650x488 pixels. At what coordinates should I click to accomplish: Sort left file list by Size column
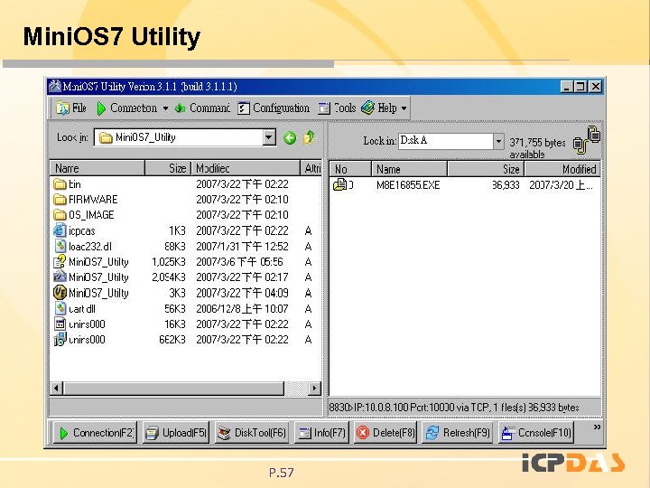(x=168, y=168)
